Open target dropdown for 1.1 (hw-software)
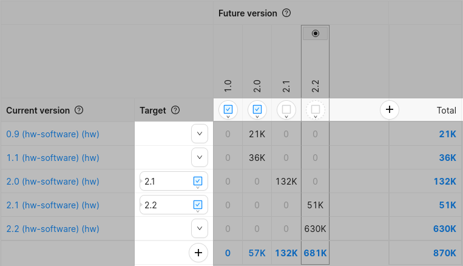This screenshot has height=266, width=463. point(199,157)
